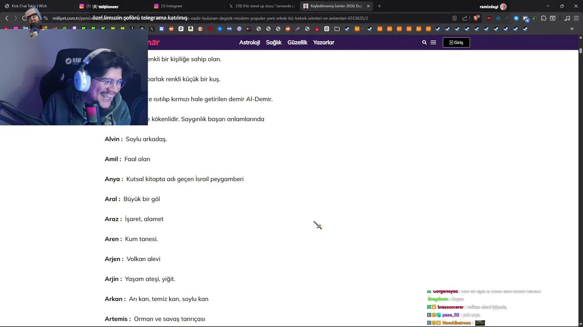Click the text 'Büyük bir göl'
Viewport: 583px width, 327px height.
coord(142,199)
